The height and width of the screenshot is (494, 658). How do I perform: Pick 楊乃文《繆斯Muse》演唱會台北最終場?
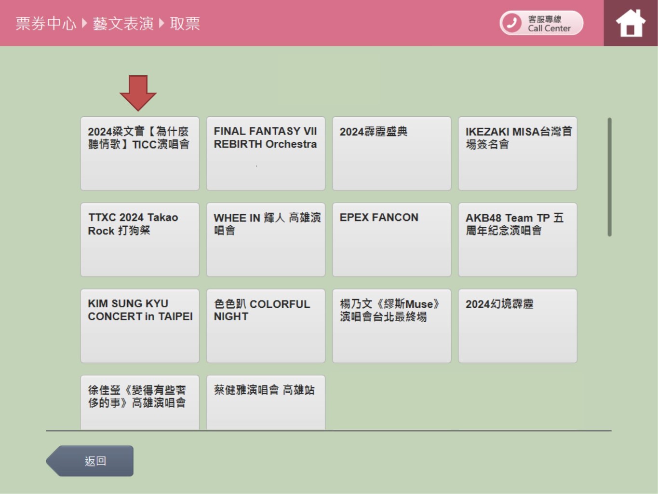(391, 326)
